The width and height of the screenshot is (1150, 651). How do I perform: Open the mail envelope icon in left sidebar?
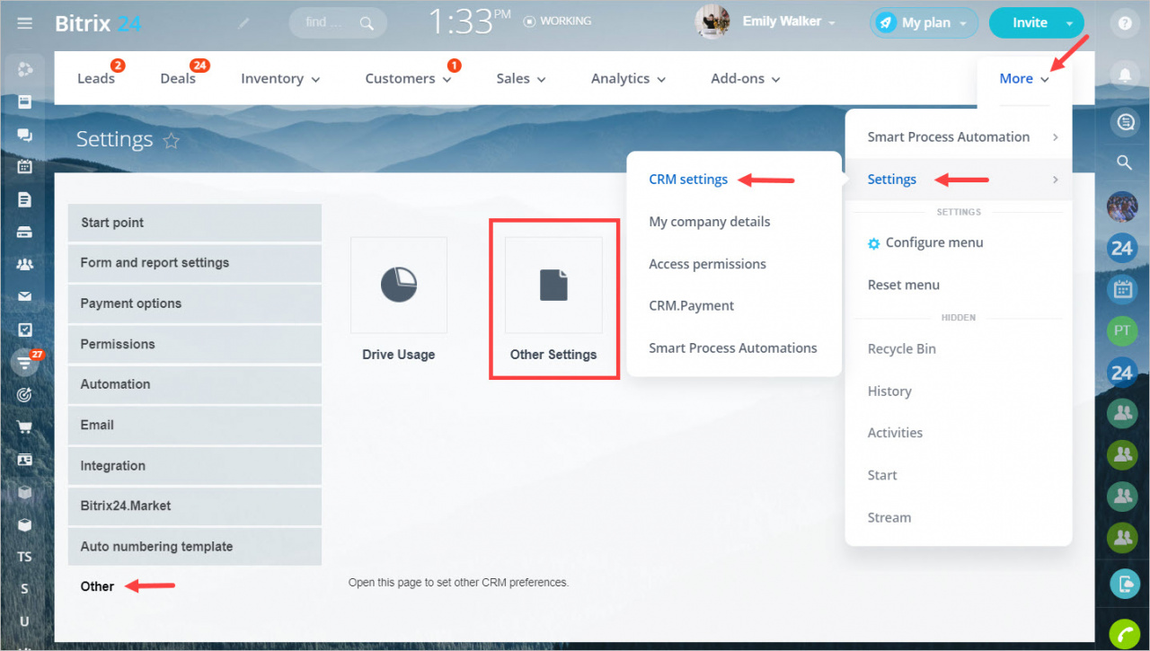(24, 296)
